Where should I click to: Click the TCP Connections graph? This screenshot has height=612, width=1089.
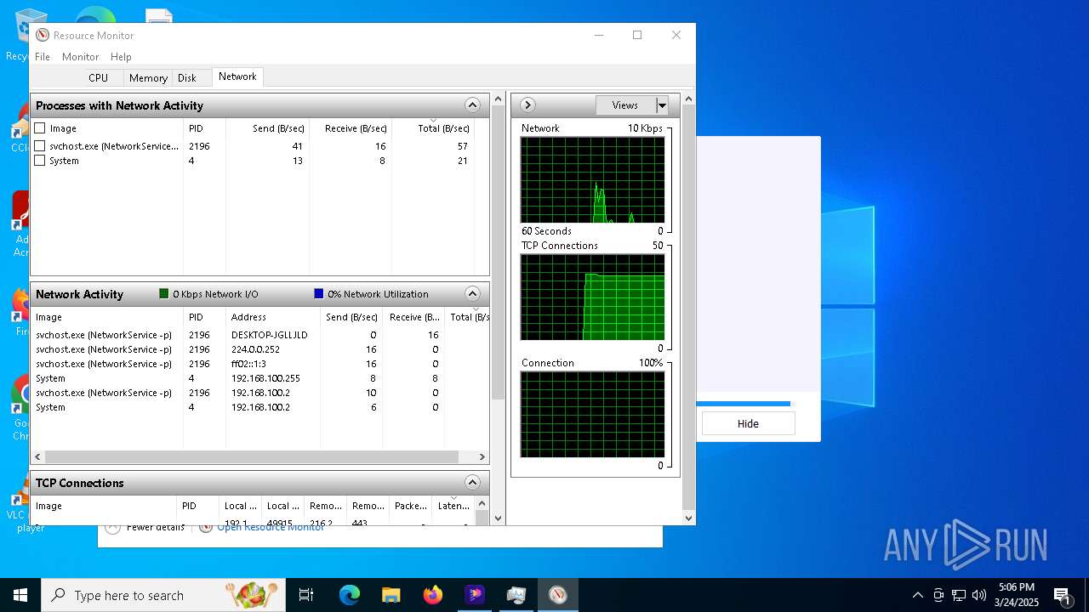coord(592,297)
